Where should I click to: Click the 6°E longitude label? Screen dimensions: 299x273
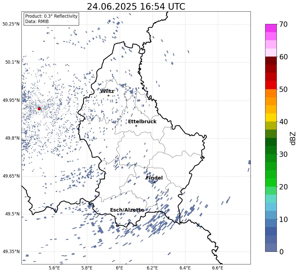pos(119,268)
